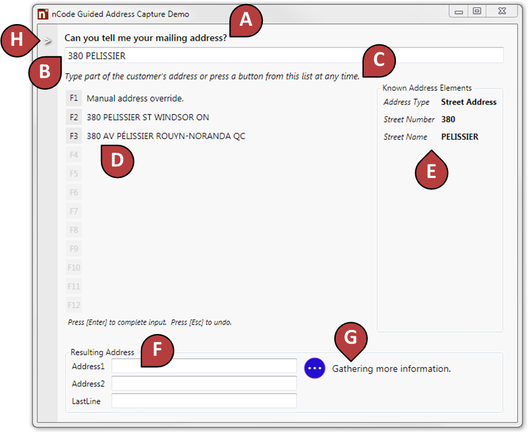Click the disabled F8 button

[x=74, y=230]
